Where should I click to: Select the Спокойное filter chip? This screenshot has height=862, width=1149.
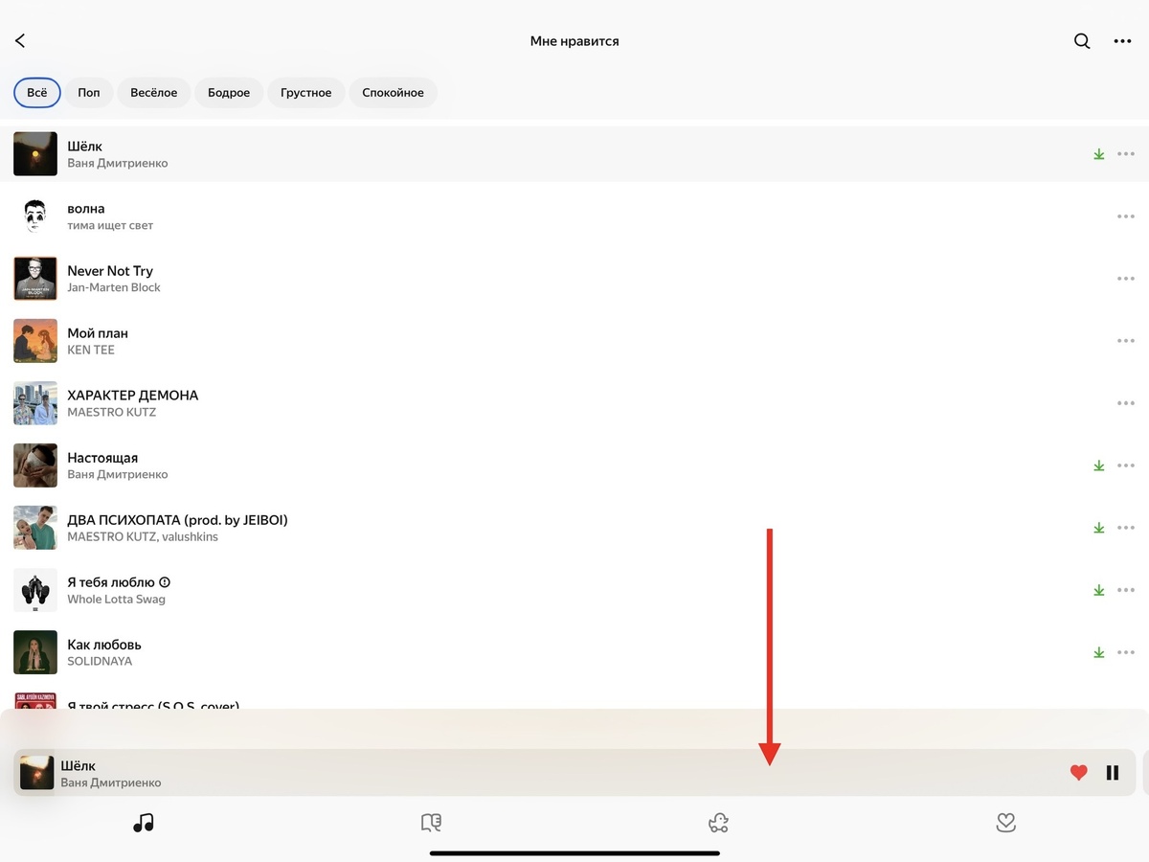tap(393, 93)
